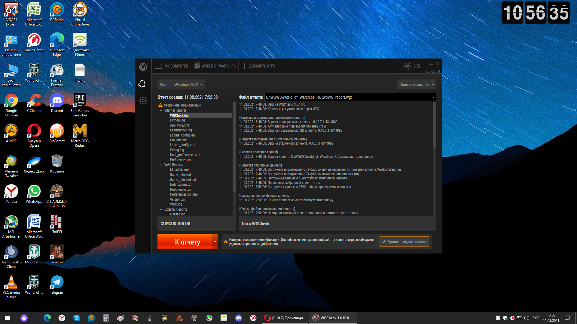Click the Game Center desktop icon
The image size is (577, 324).
click(34, 43)
